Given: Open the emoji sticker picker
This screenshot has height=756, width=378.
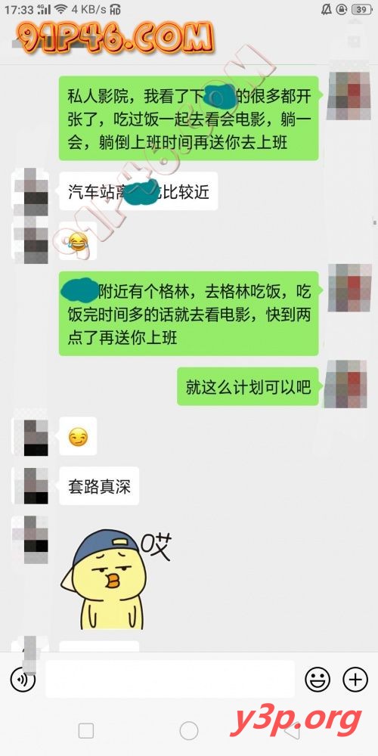Looking at the screenshot, I should click(x=318, y=680).
